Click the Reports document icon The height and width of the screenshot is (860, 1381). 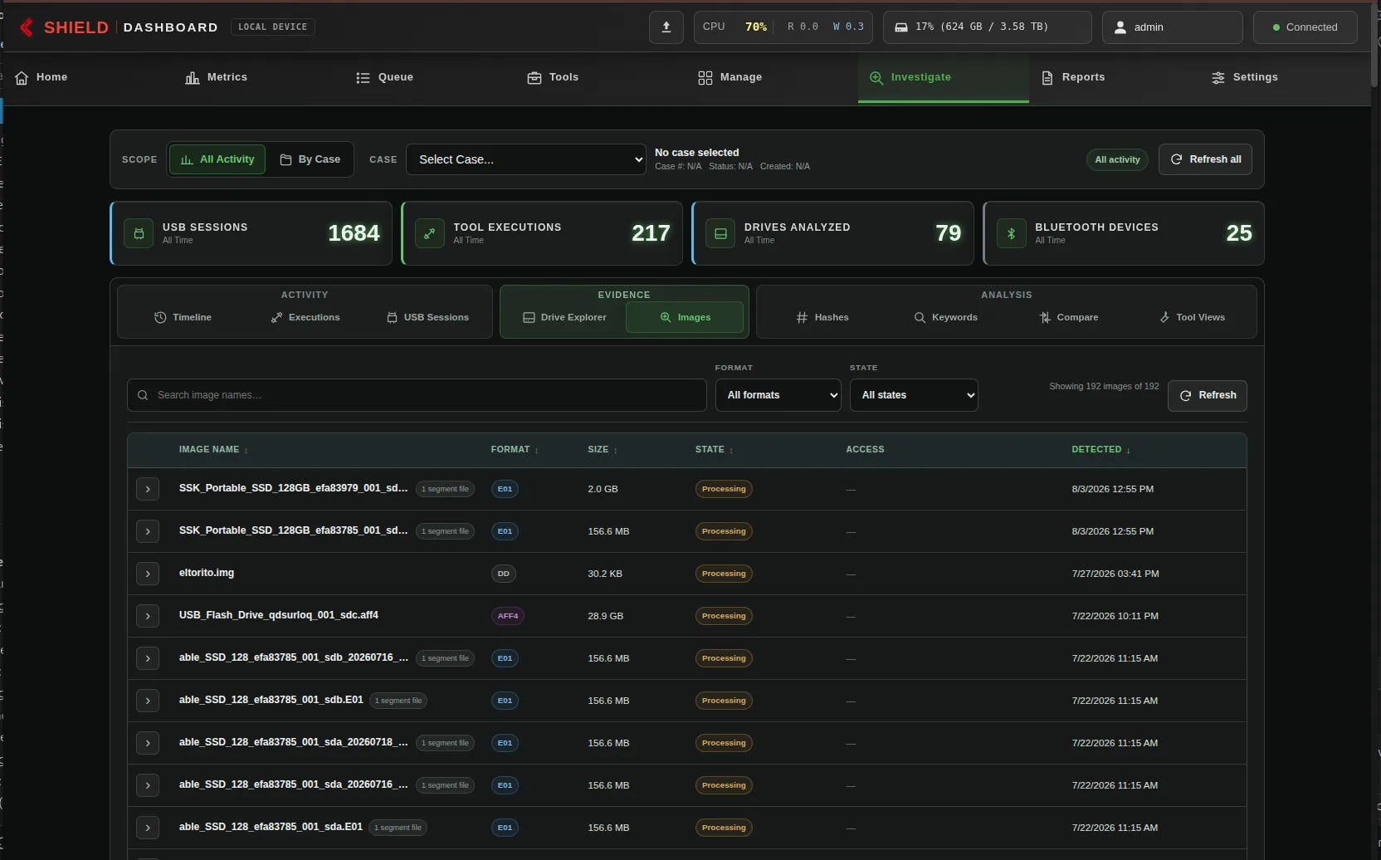(x=1047, y=77)
